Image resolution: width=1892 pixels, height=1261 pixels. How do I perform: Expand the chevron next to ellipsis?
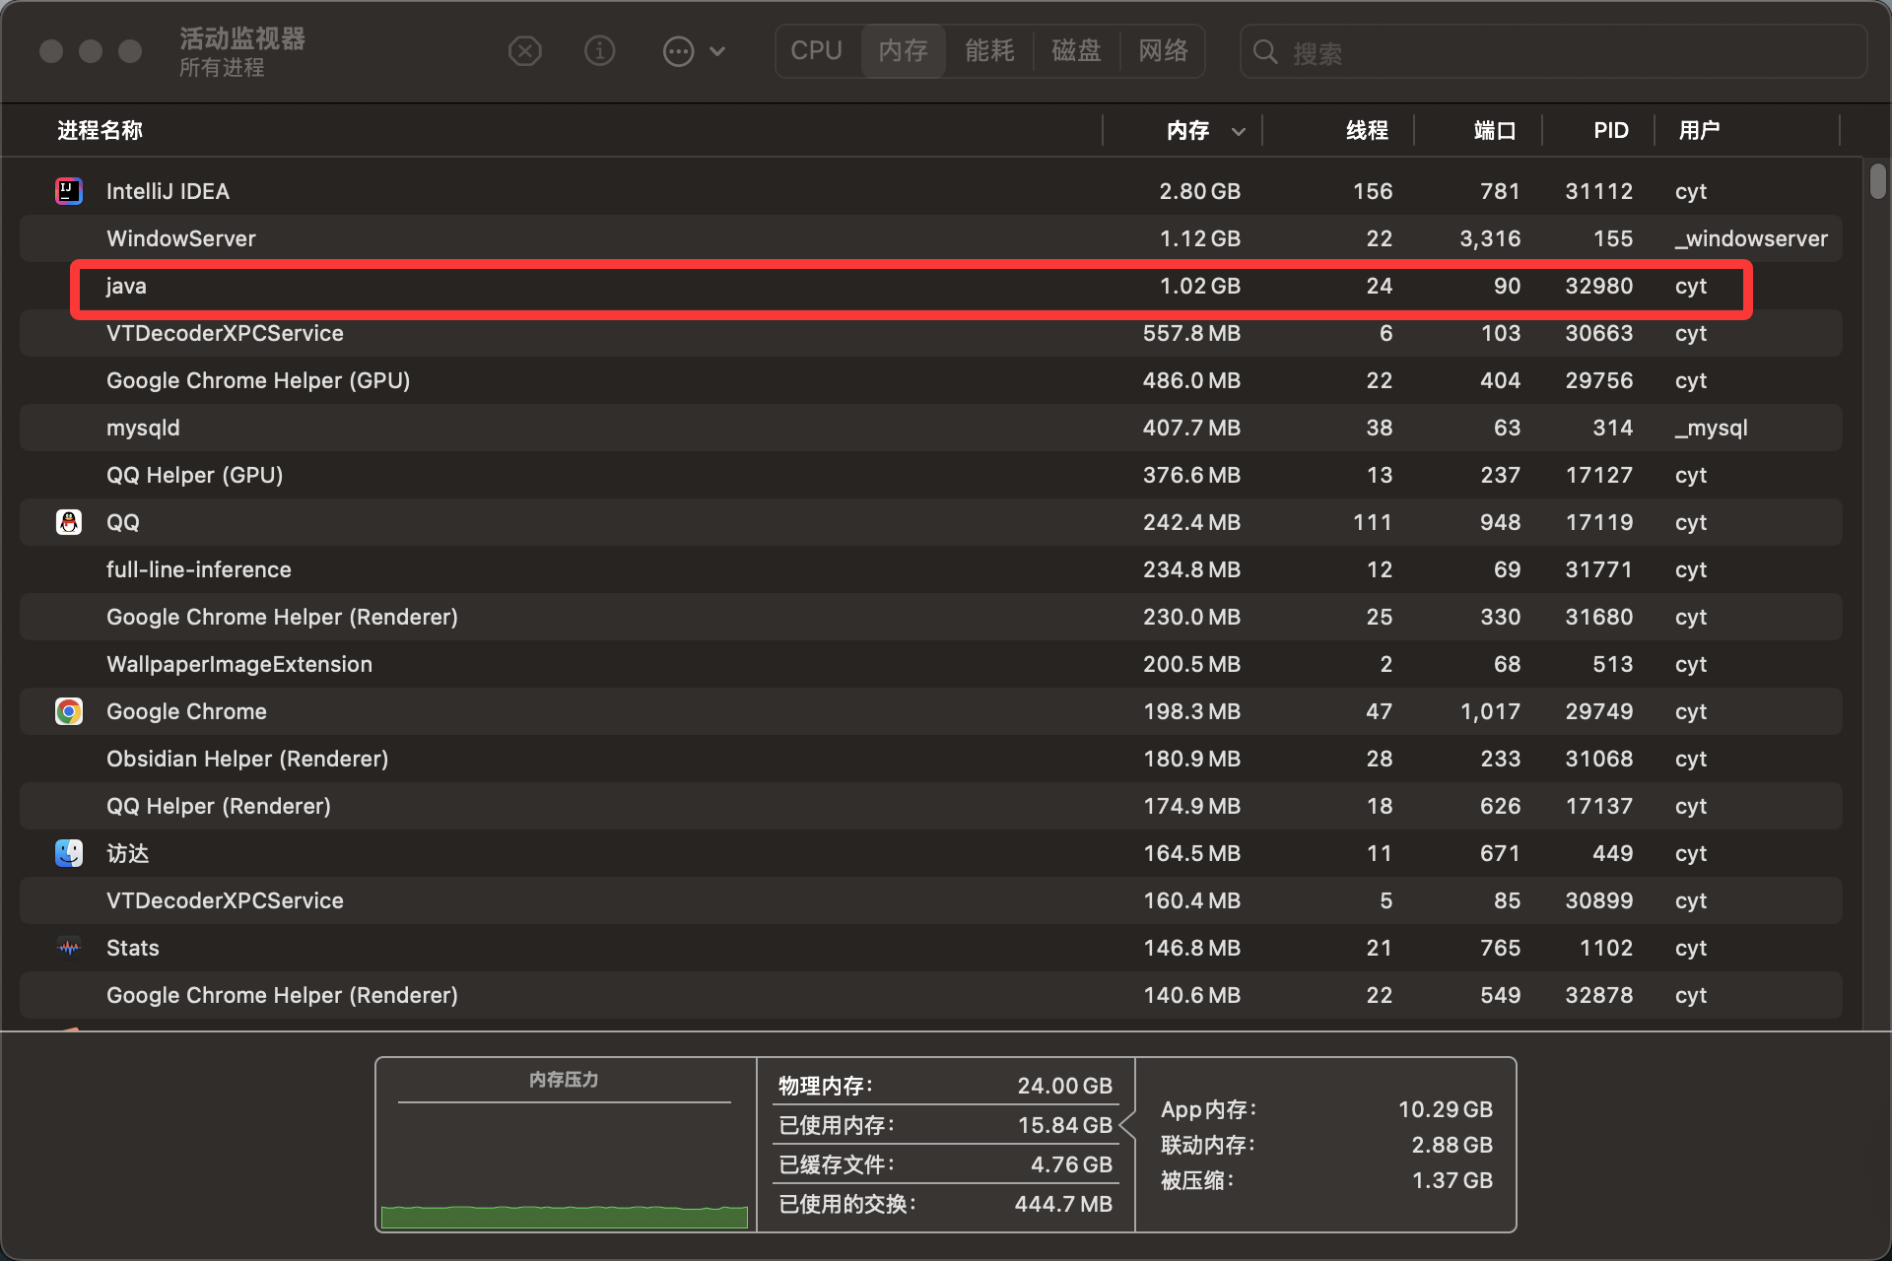click(717, 51)
